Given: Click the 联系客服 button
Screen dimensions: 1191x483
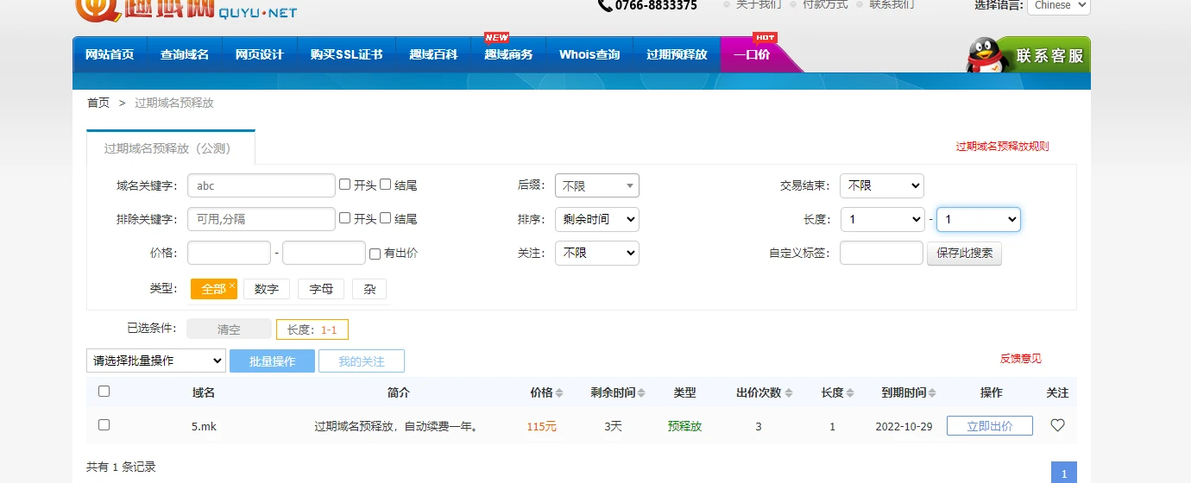Looking at the screenshot, I should click(1049, 55).
